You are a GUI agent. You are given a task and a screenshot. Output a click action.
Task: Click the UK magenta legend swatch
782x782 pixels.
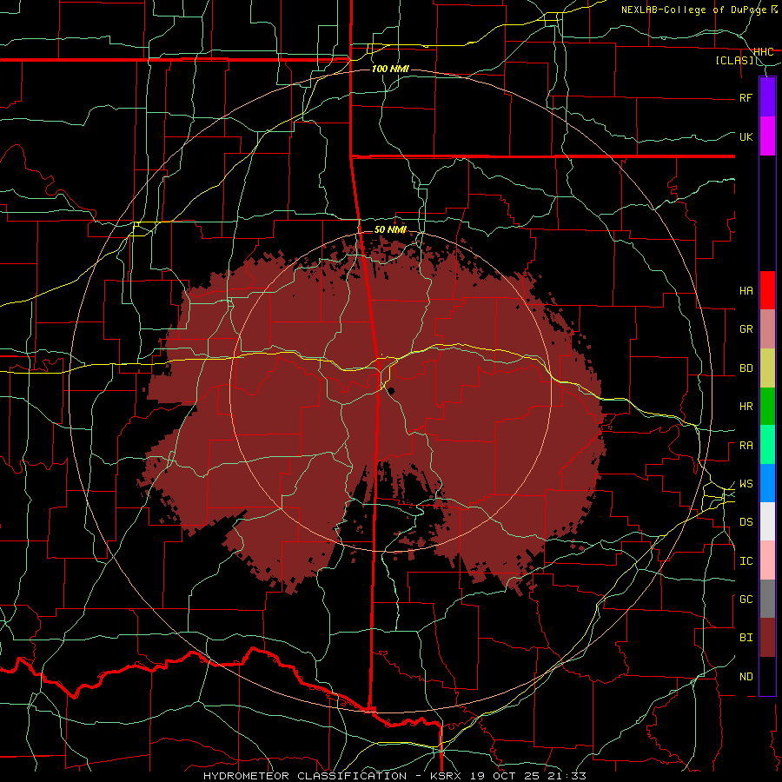pyautogui.click(x=767, y=136)
